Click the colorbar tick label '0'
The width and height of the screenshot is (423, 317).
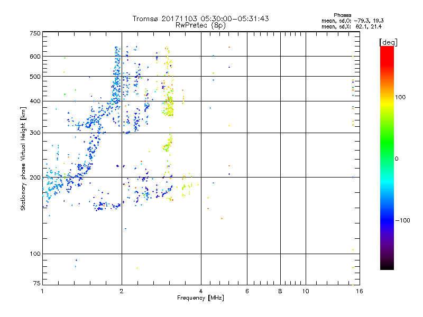397,159
